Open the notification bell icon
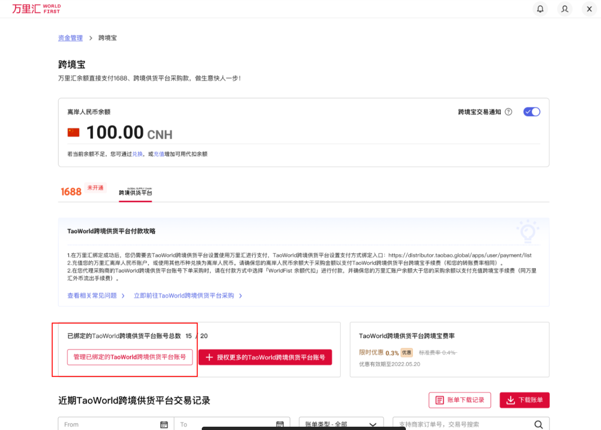Viewport: 601px width, 430px height. (x=540, y=8)
